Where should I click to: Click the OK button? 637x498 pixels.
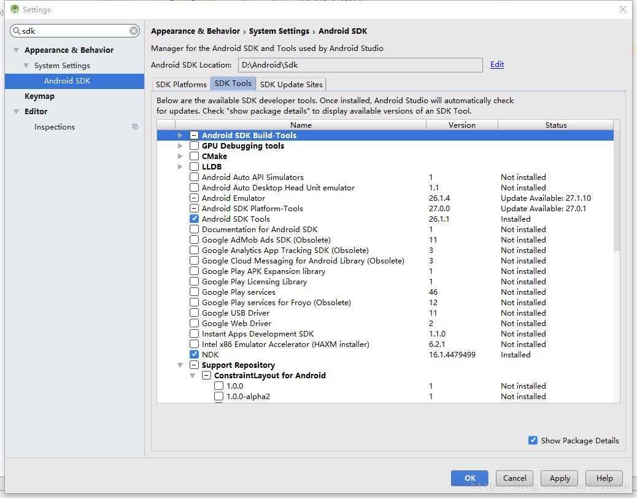[470, 478]
